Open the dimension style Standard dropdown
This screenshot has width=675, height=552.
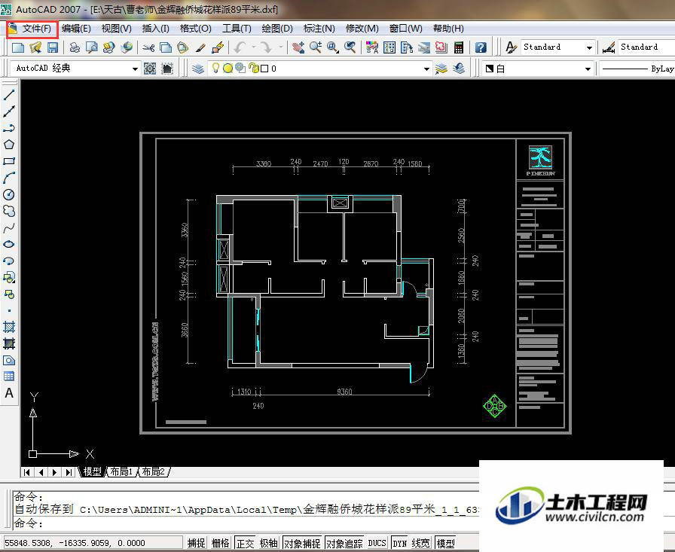coord(646,47)
